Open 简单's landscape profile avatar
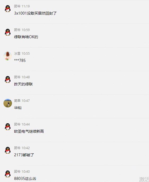The height and width of the screenshot is (182, 149). [x=8, y=103]
